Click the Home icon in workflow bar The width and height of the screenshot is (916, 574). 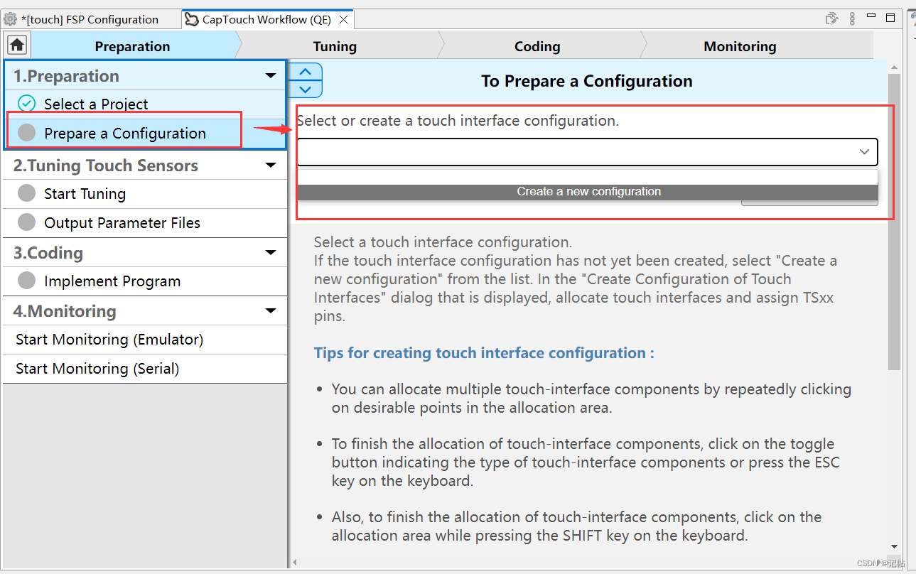tap(17, 45)
